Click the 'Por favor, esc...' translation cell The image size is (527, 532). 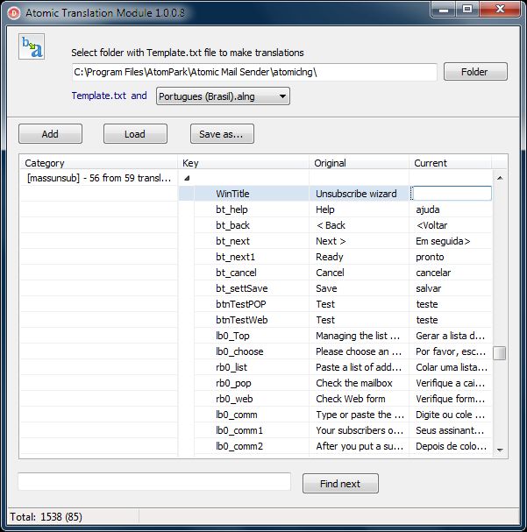coord(451,351)
